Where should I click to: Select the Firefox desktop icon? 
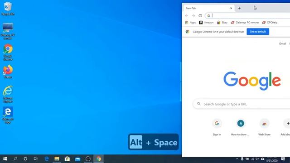[8, 72]
